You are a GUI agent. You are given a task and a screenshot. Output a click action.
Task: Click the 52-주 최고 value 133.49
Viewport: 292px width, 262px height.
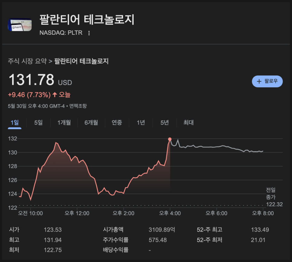point(260,230)
